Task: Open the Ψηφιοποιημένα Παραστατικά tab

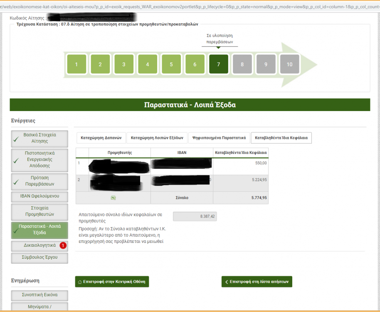Action: tap(219, 138)
